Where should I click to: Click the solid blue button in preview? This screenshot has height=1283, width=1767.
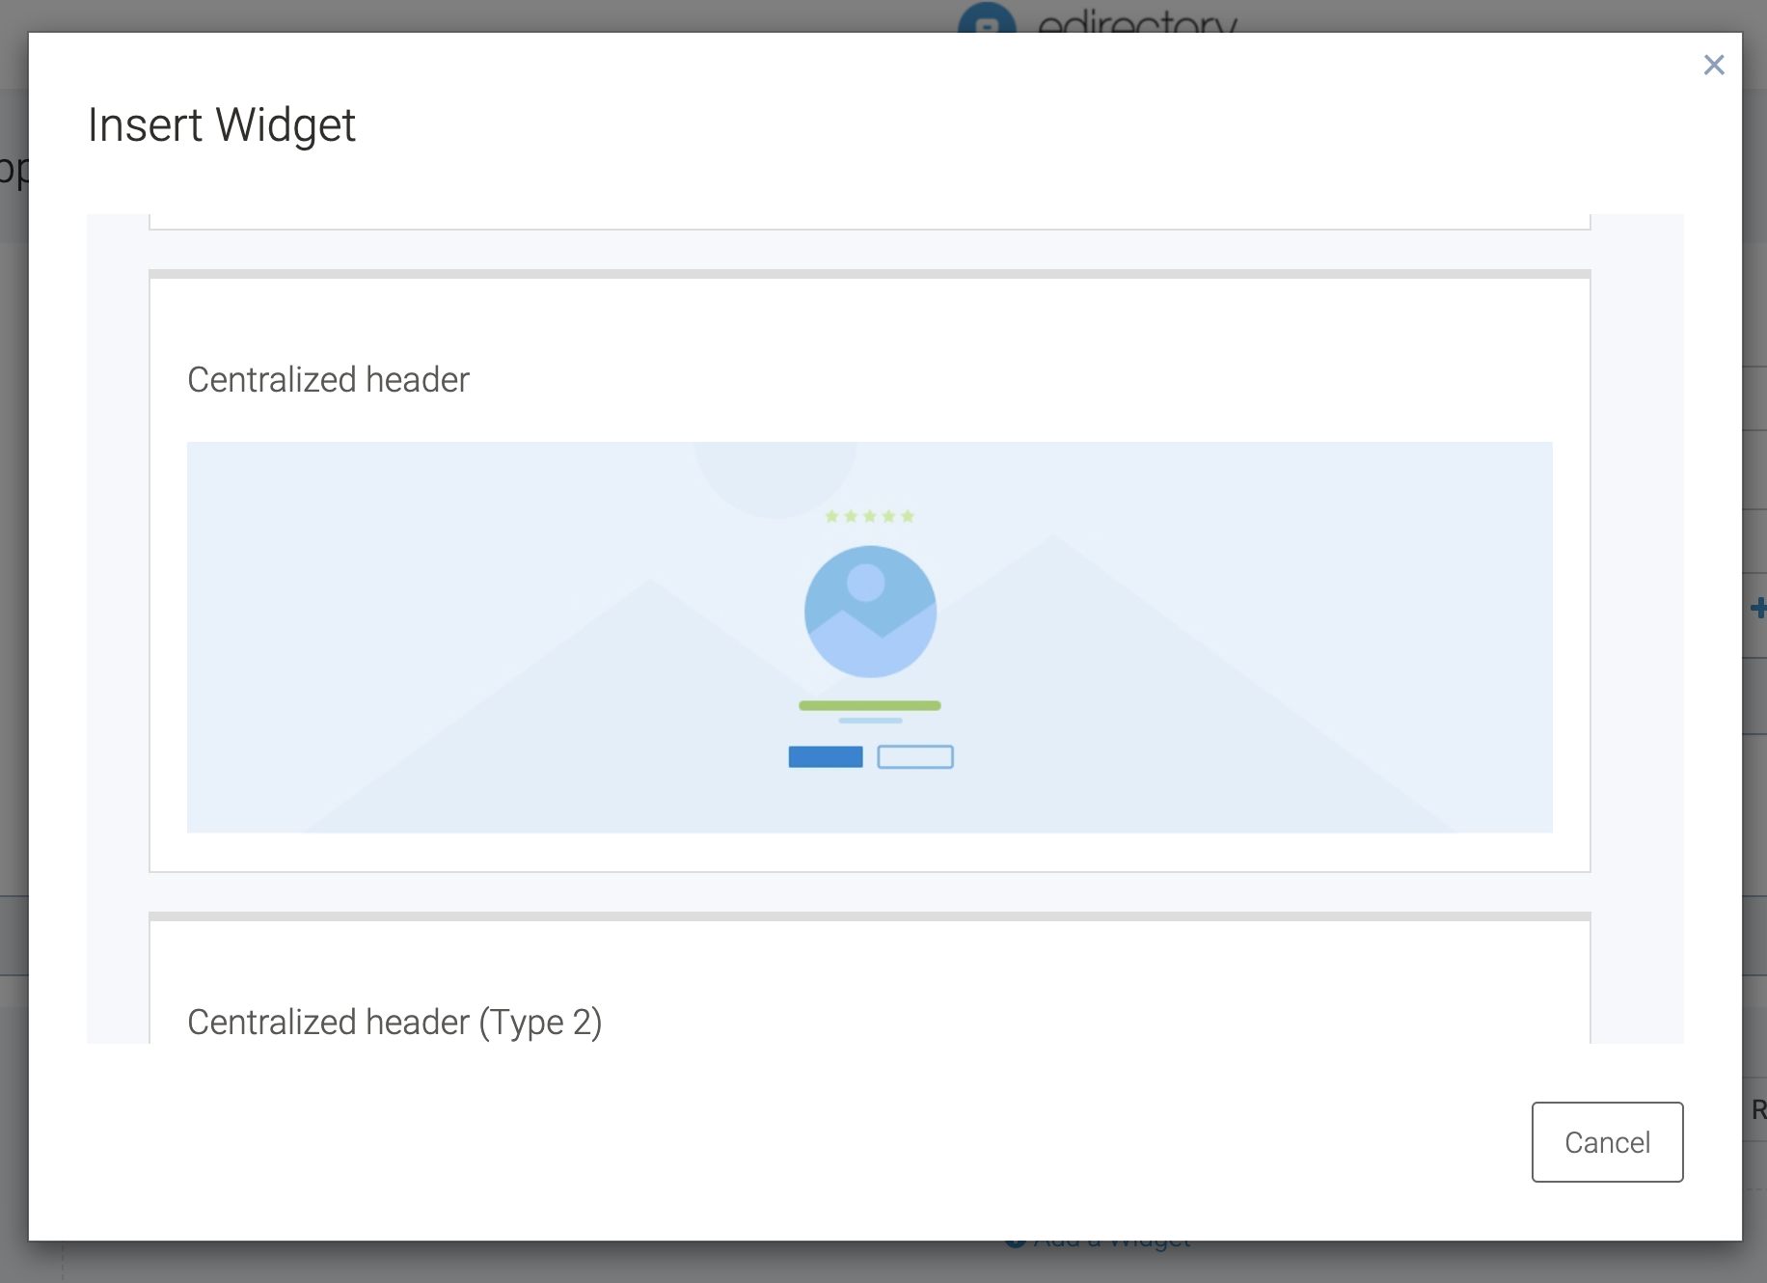[x=826, y=757]
